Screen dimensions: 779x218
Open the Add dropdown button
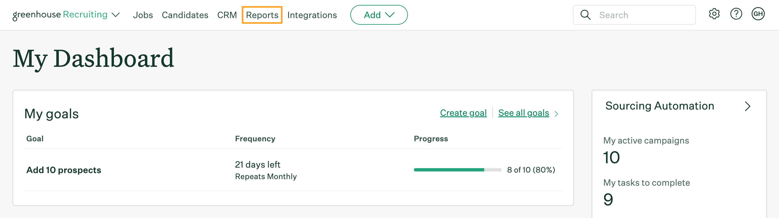tap(379, 15)
